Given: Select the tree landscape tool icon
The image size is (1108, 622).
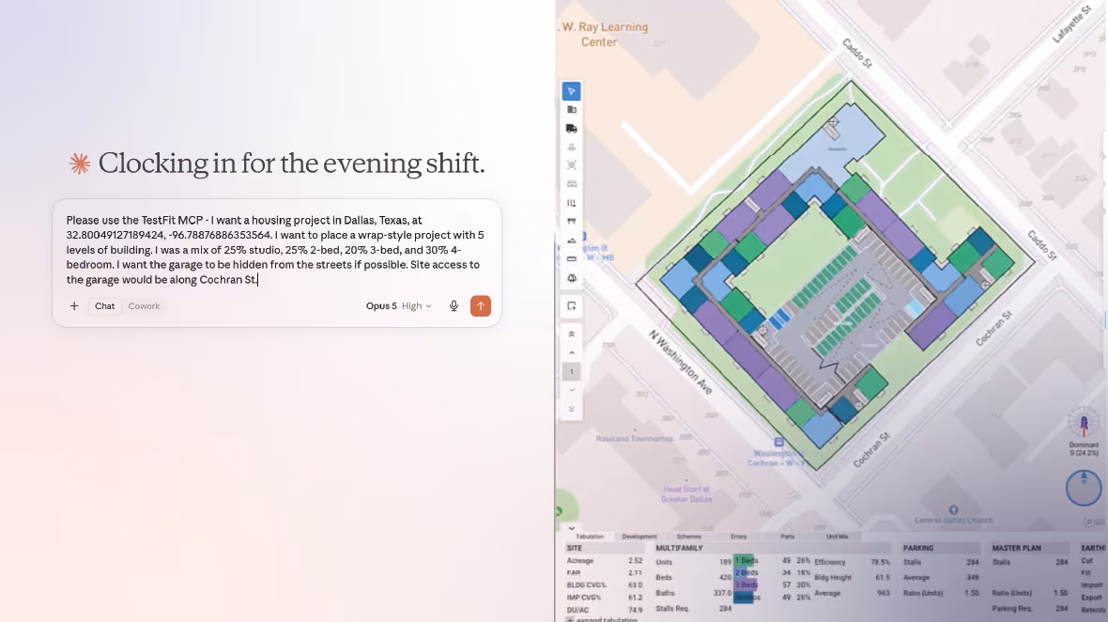Looking at the screenshot, I should pos(572,278).
